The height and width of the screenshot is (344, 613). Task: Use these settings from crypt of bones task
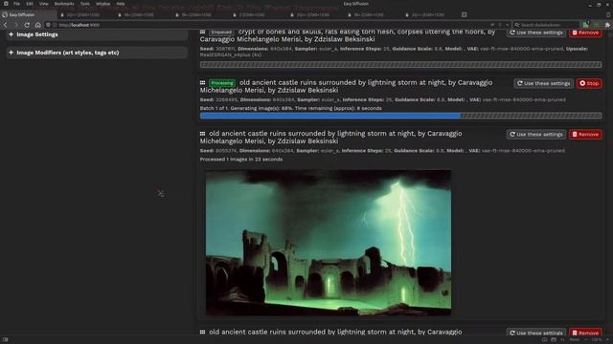[536, 32]
